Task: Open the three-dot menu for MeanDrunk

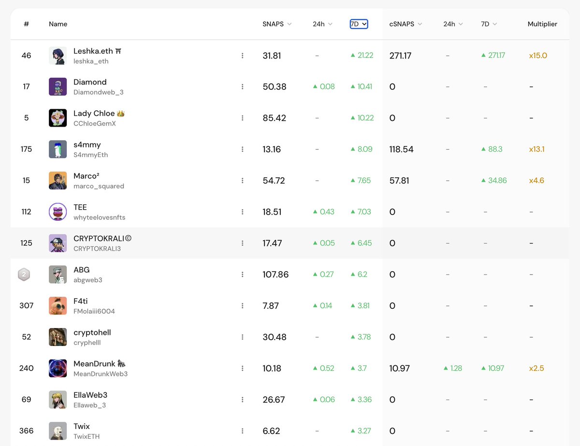Action: click(242, 368)
